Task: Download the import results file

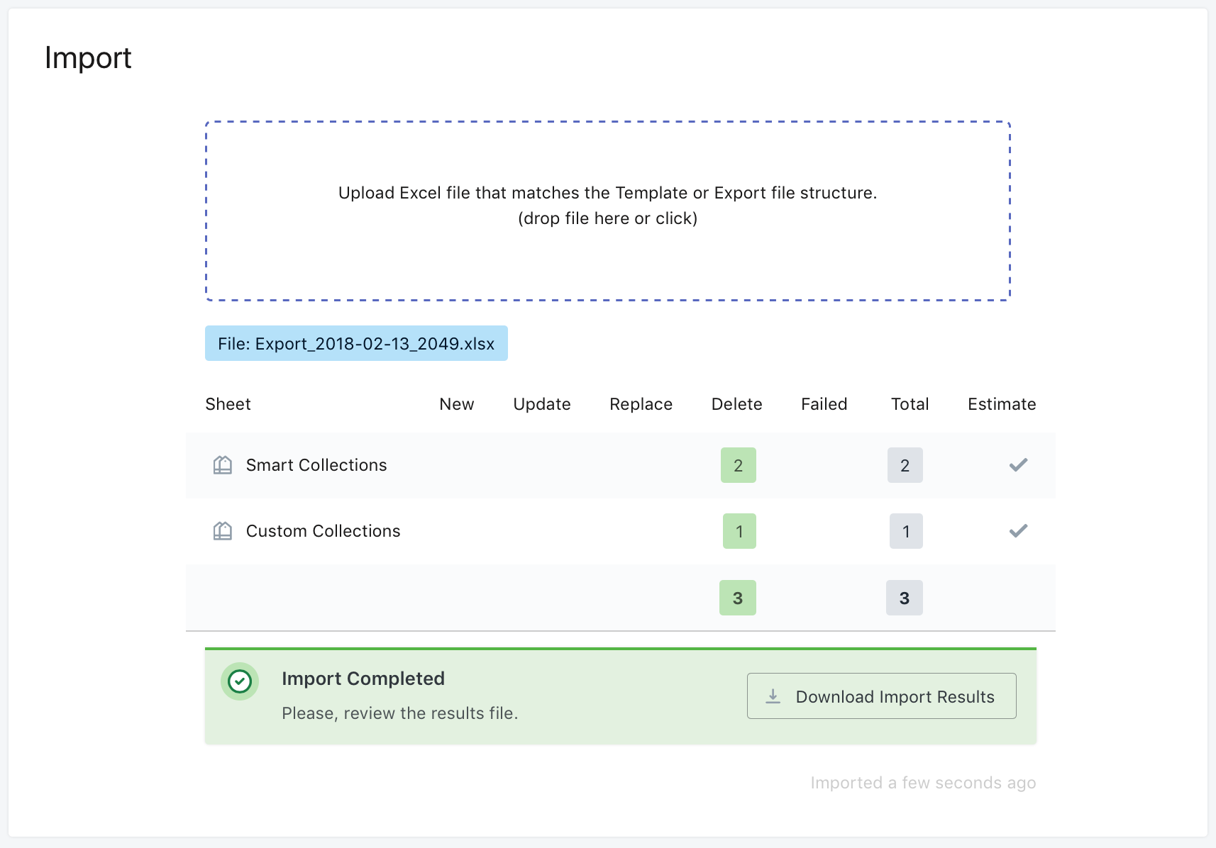Action: [881, 696]
